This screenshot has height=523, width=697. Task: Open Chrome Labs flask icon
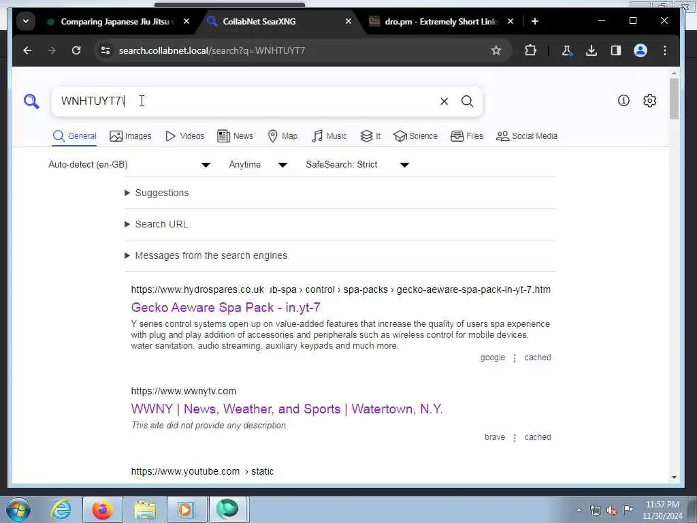coord(566,50)
